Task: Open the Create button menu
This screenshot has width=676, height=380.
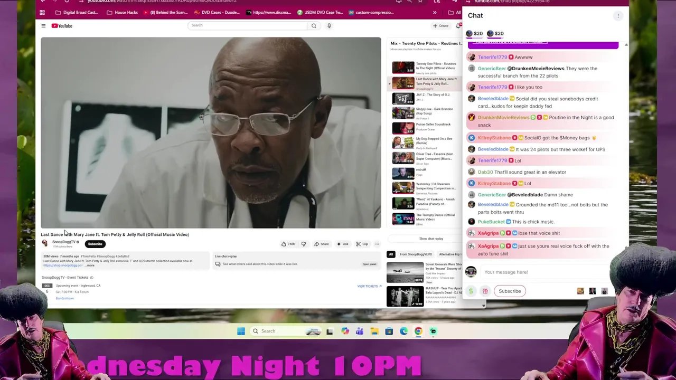Action: click(441, 25)
